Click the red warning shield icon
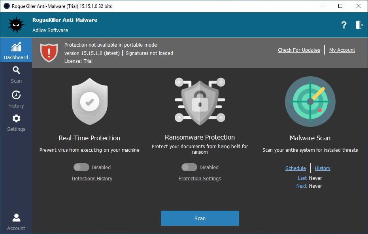Screen dimensions: 368x234 point(49,53)
